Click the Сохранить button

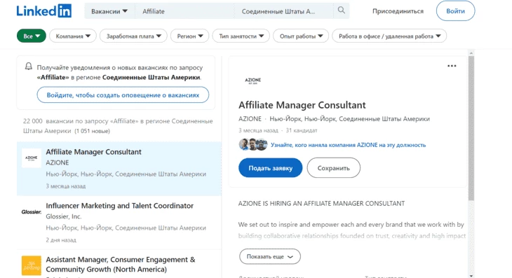click(333, 168)
